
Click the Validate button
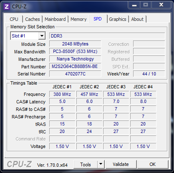point(121,164)
